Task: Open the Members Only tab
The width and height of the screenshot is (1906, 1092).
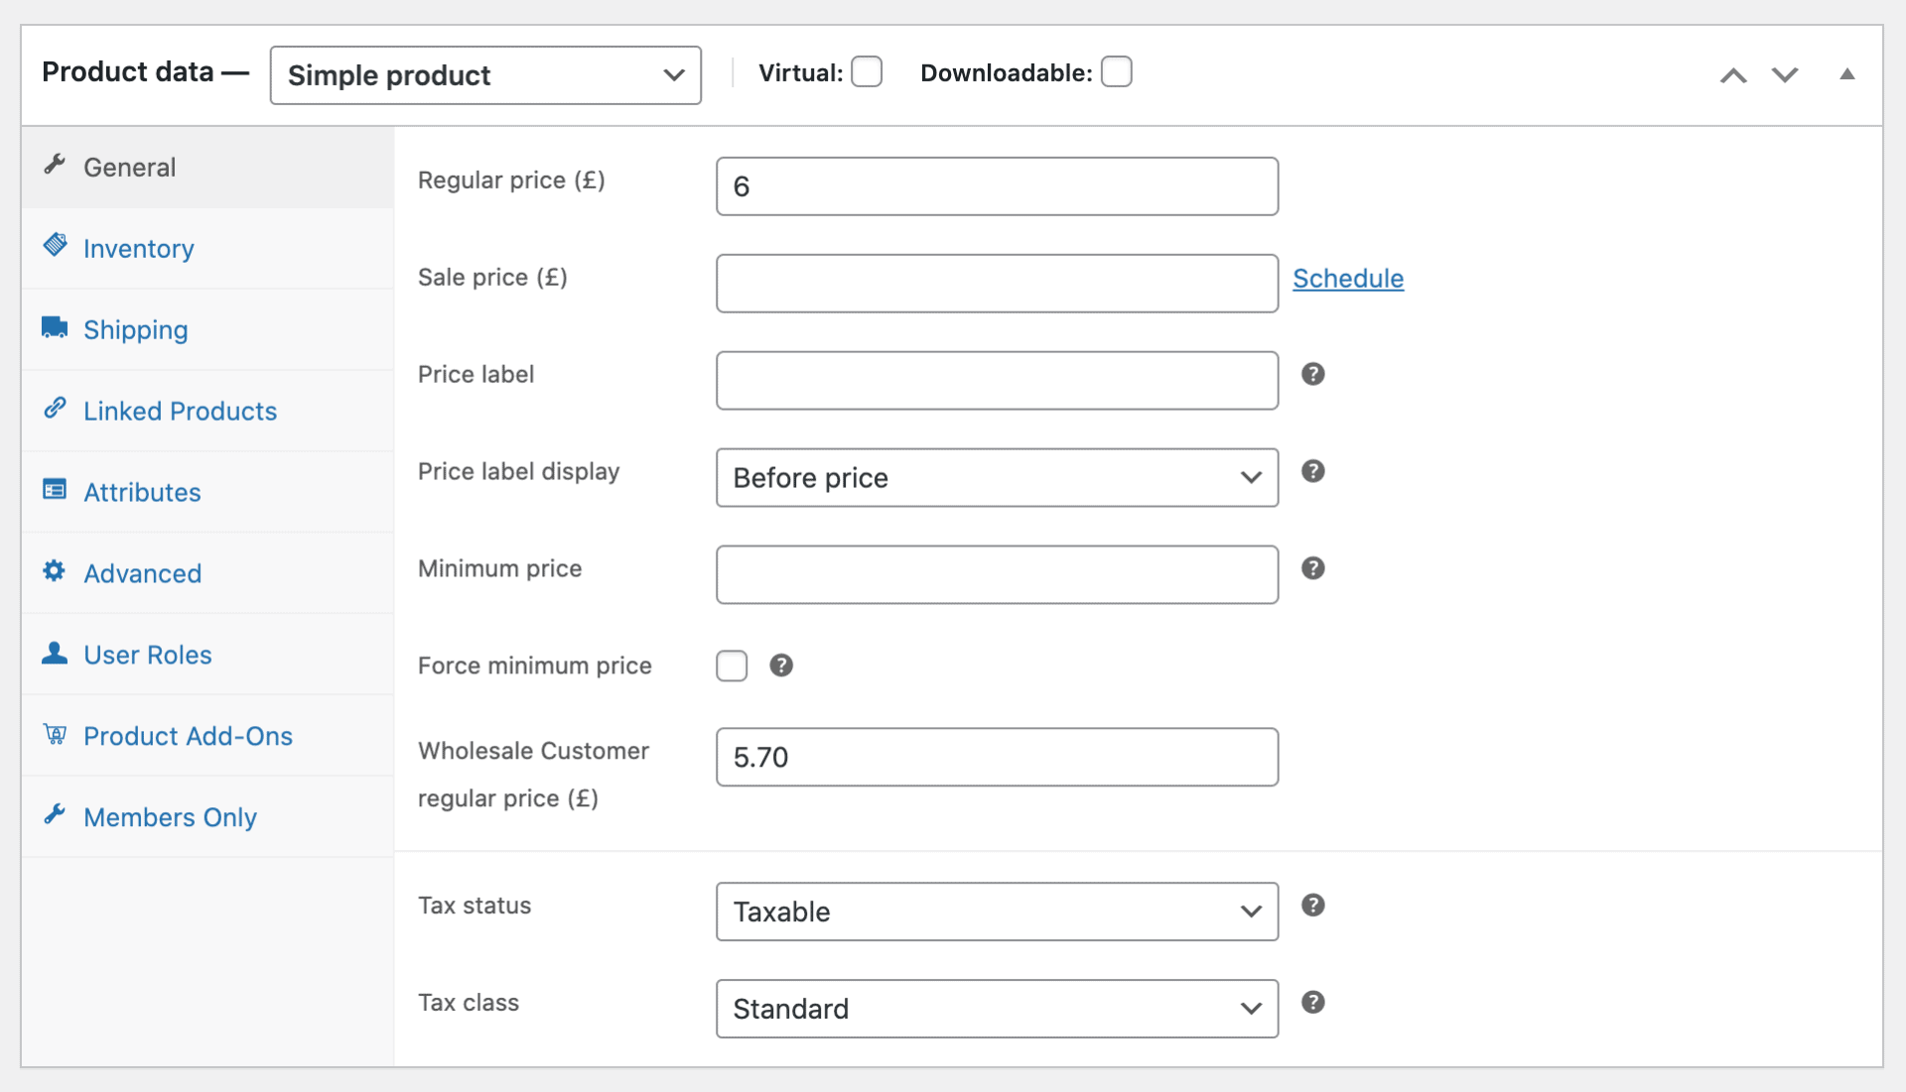Action: (x=207, y=817)
